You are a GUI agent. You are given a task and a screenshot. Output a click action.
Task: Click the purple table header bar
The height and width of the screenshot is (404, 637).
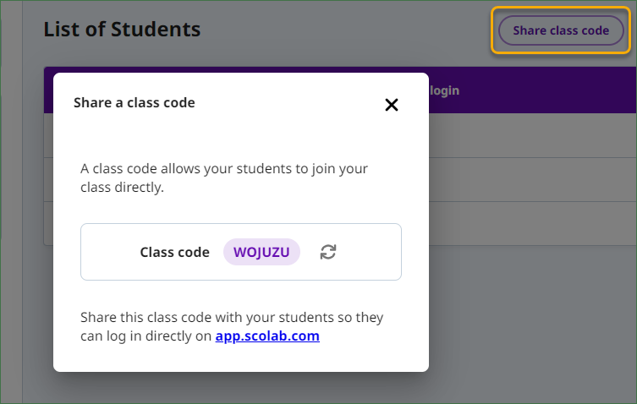click(x=532, y=90)
